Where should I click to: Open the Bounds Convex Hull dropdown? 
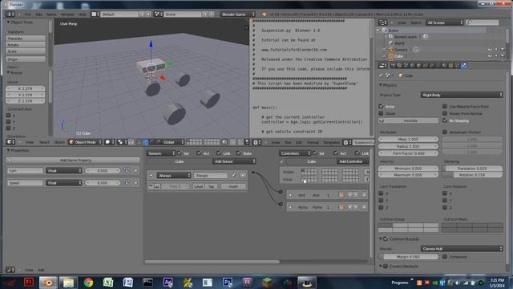pos(462,249)
